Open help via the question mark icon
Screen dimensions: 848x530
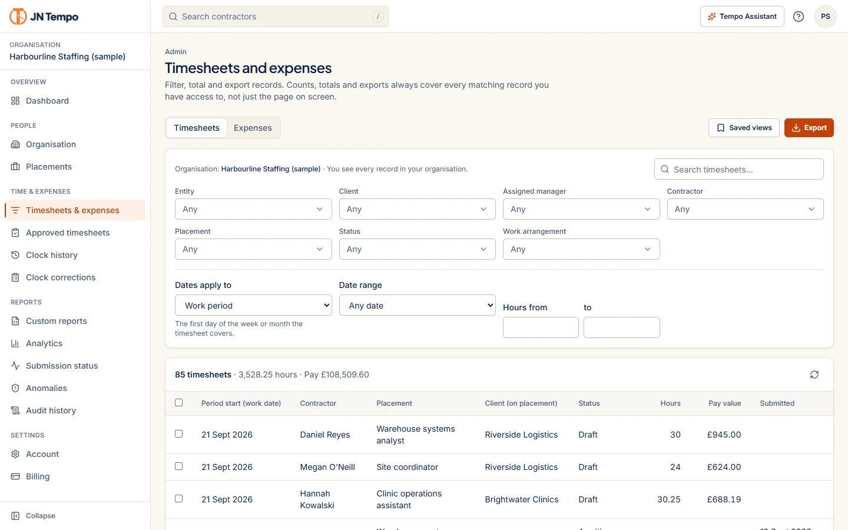pyautogui.click(x=799, y=16)
